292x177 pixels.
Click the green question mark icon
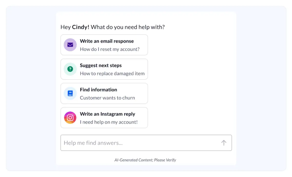pos(70,69)
